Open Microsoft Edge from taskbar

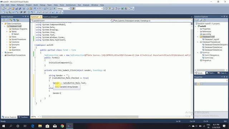33,126
